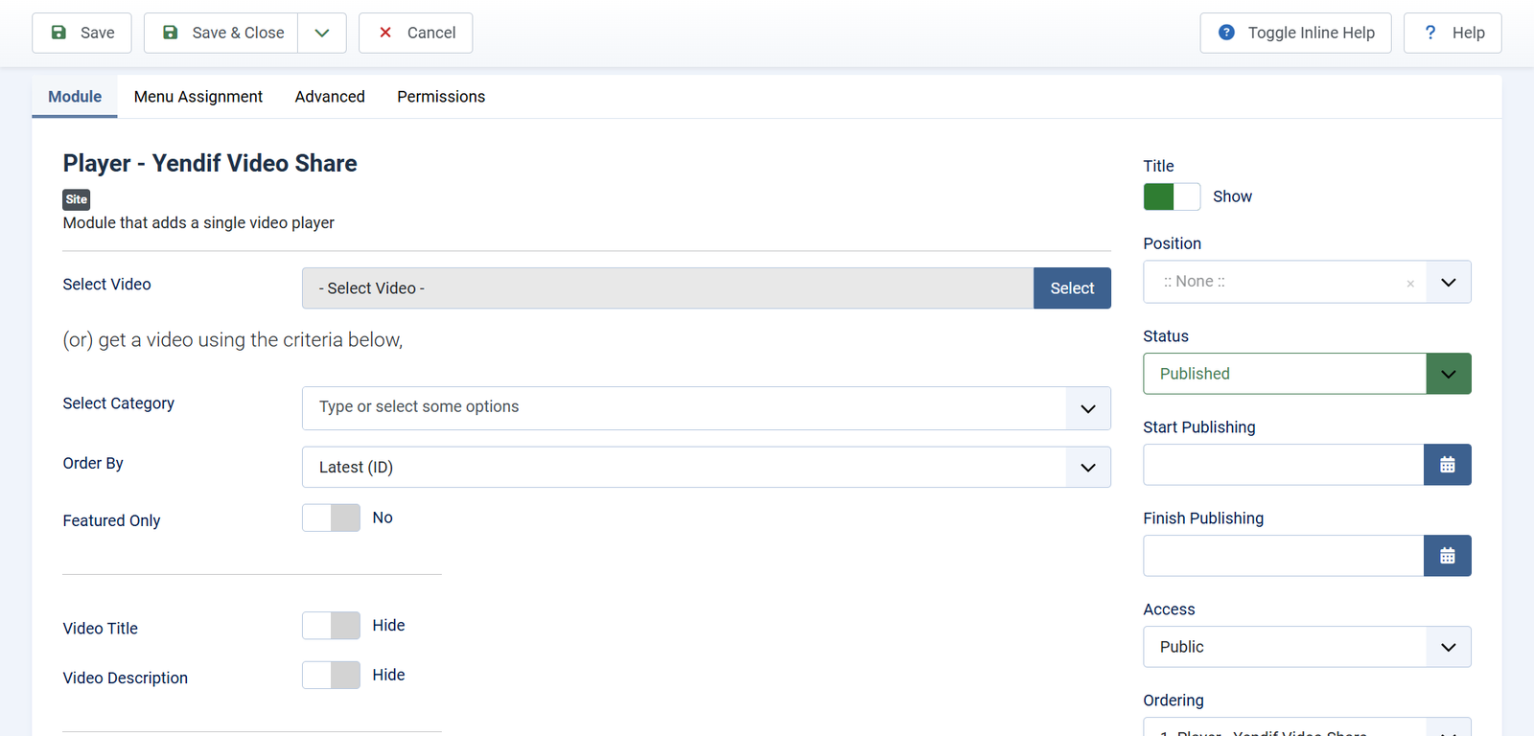Click the Finish Publishing date field
The height and width of the screenshot is (736, 1534).
click(1283, 556)
